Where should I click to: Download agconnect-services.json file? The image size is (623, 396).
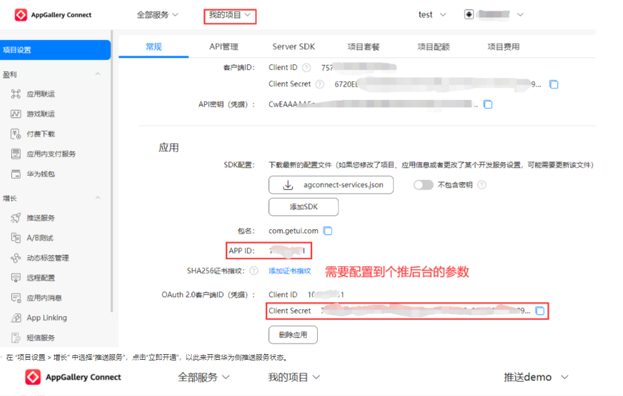click(x=331, y=185)
